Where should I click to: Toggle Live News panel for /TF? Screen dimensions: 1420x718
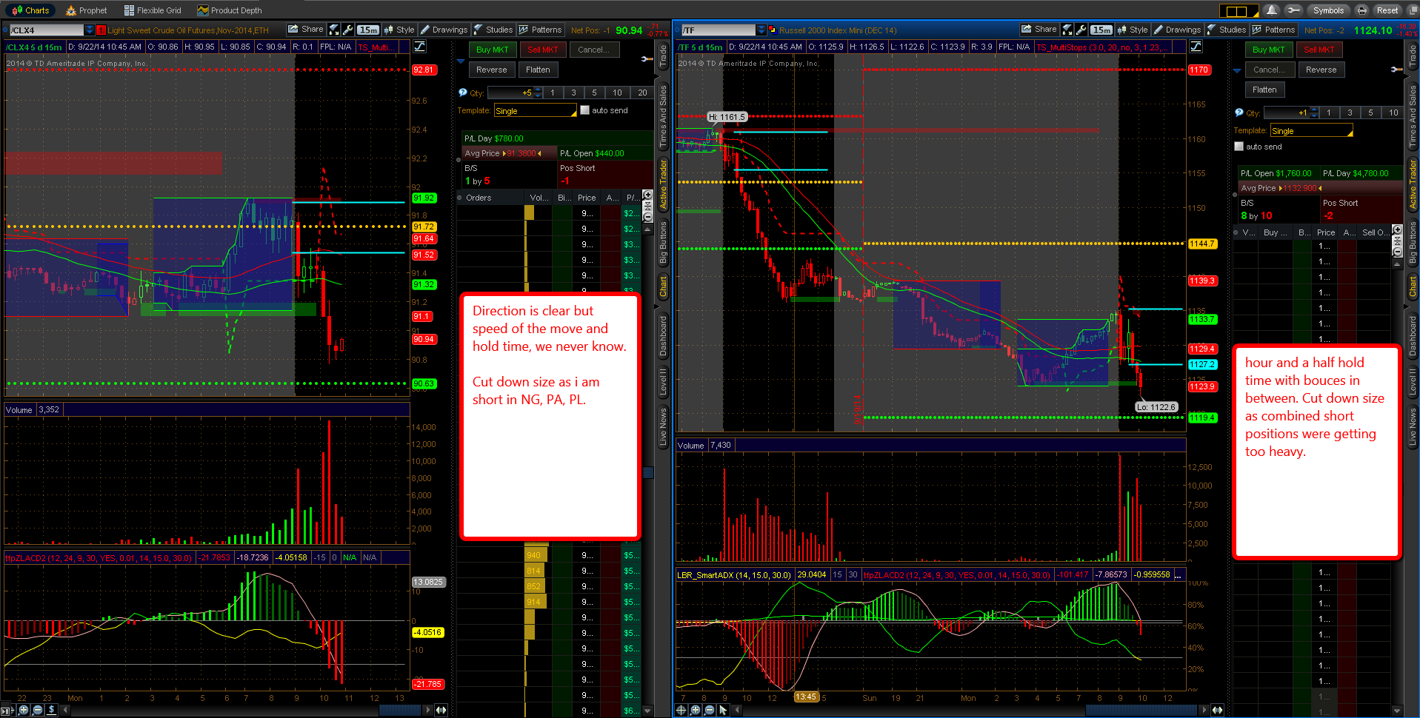click(x=1413, y=427)
